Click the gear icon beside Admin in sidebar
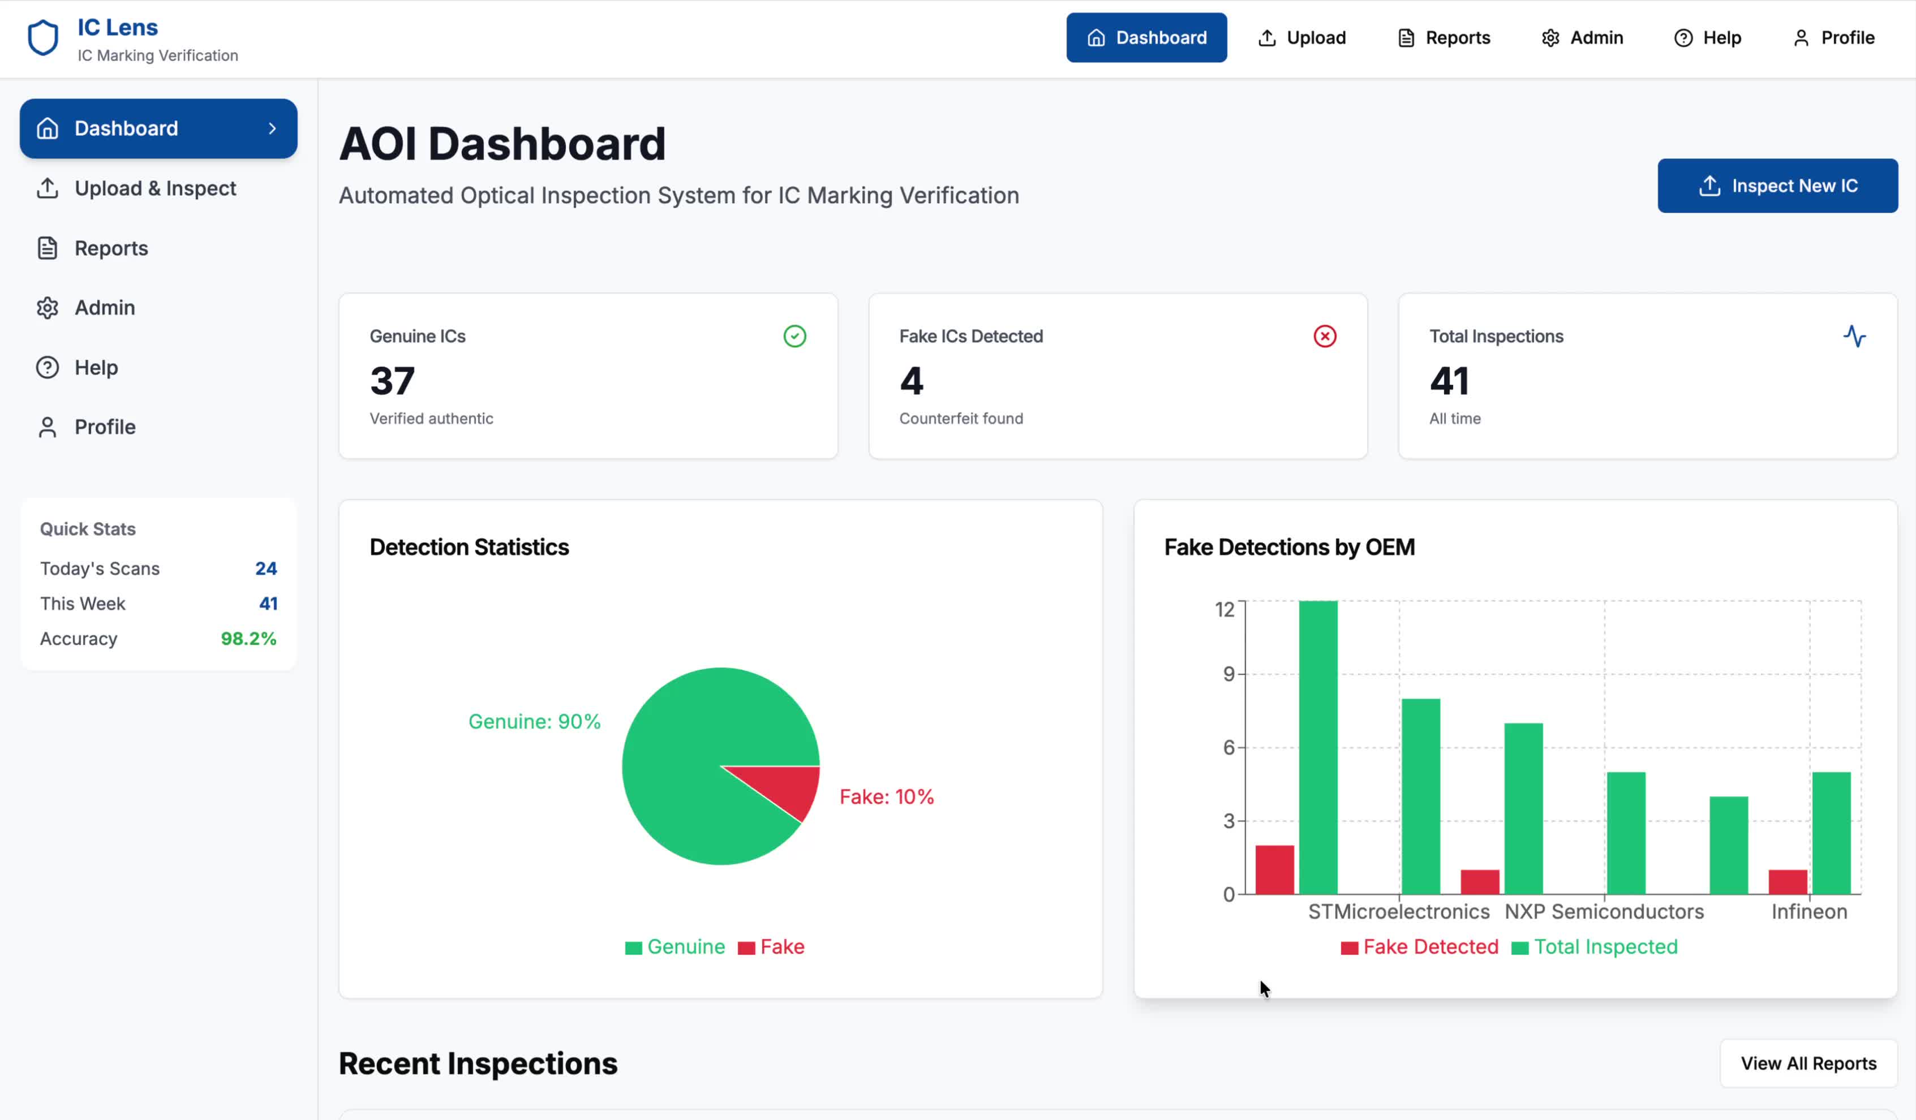 (47, 308)
